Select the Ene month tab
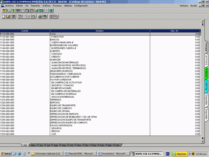Screen dimensions: 209x157 (x=94, y=145)
